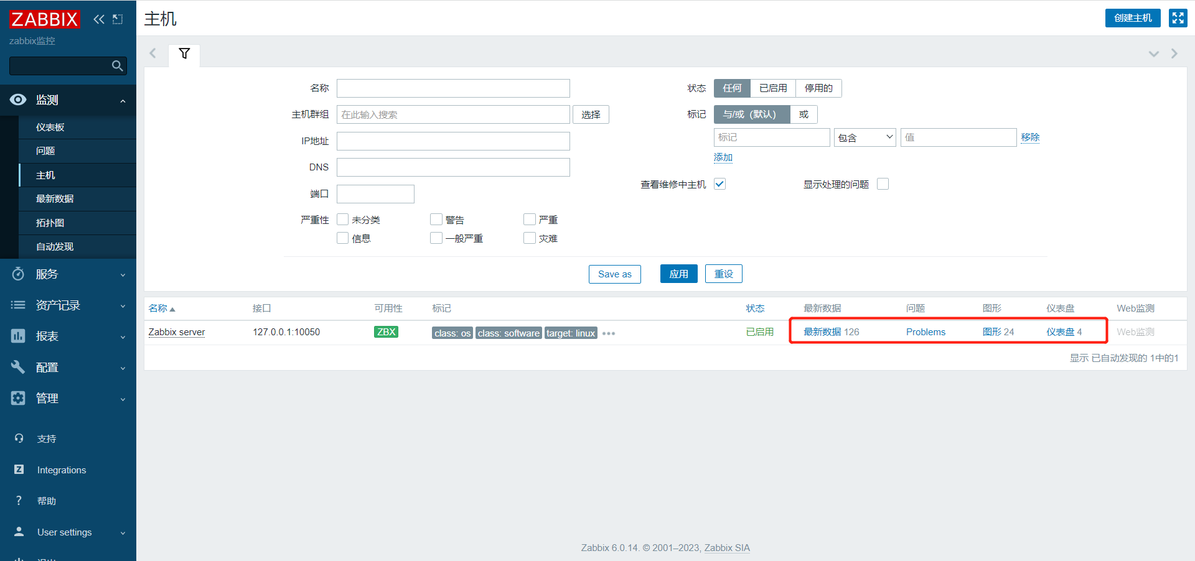This screenshot has width=1195, height=561.
Task: Expand the 管理 menu section
Action: (x=123, y=399)
